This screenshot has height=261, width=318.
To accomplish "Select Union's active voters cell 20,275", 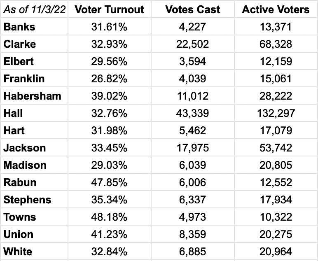I will (x=276, y=235).
